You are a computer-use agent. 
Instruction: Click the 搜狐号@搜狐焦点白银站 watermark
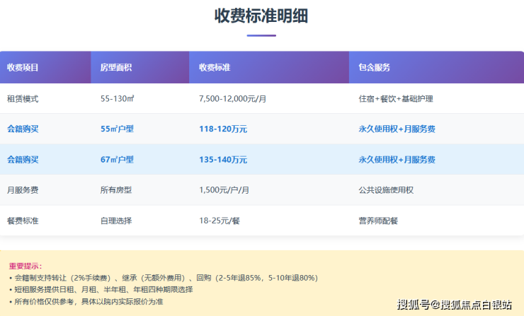tap(455, 305)
